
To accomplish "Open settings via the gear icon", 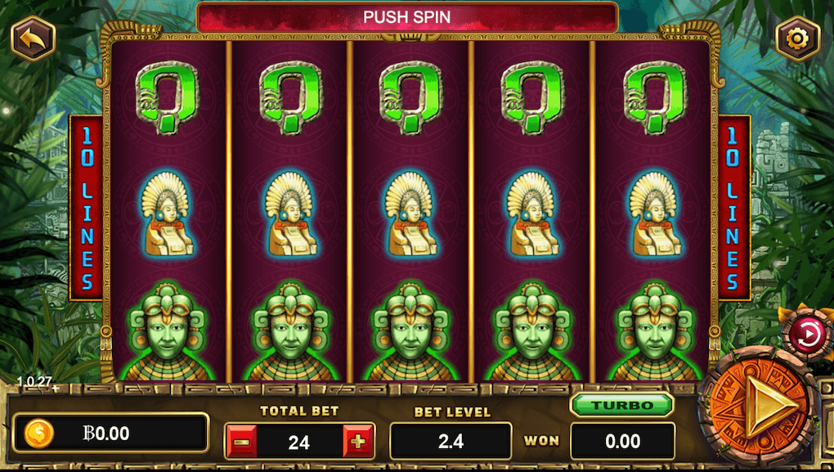I will [797, 38].
